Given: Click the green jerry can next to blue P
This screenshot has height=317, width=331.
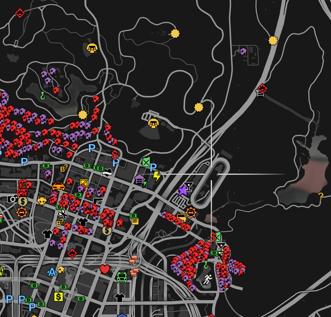Looking at the screenshot, I should pyautogui.click(x=146, y=162).
